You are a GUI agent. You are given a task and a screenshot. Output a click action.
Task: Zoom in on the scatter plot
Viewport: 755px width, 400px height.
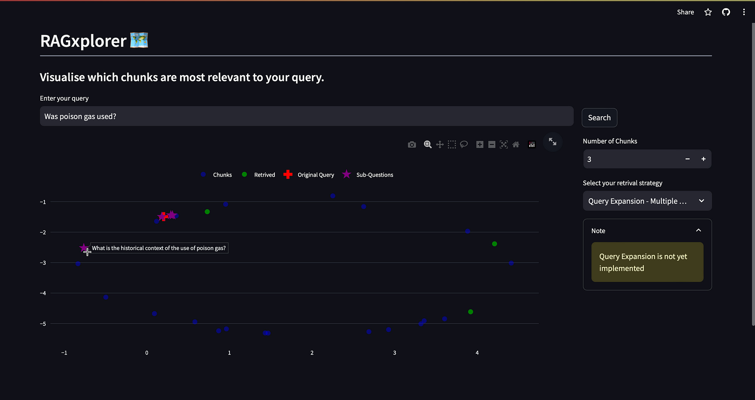pyautogui.click(x=480, y=144)
